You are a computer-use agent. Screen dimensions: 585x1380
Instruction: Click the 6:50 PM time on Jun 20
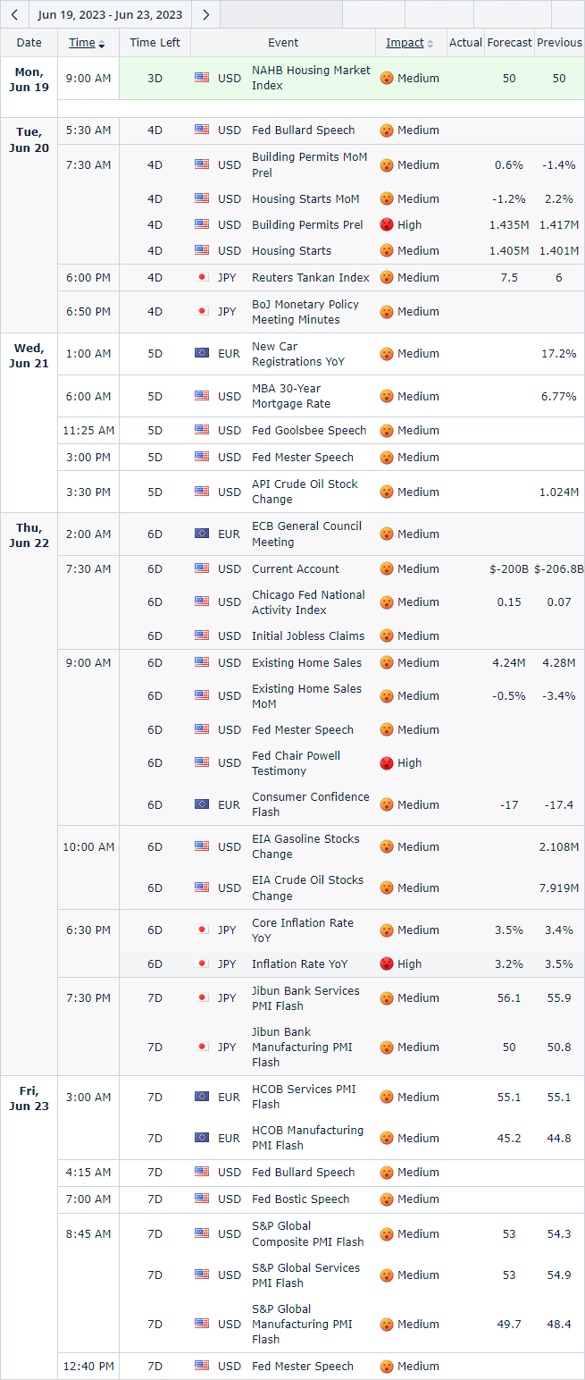[x=88, y=312]
